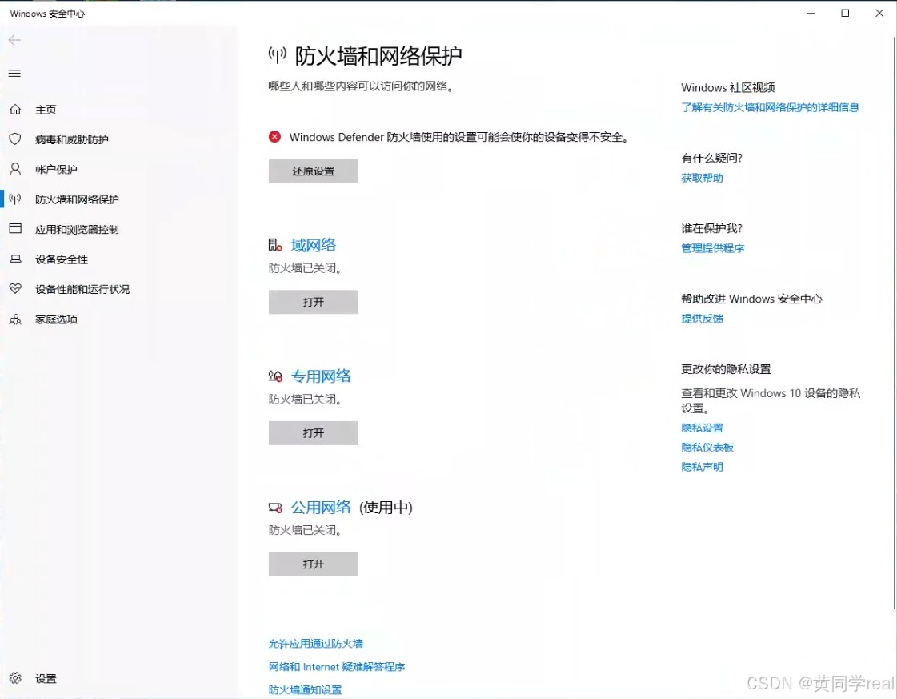
Task: Open the 隐私设置 link
Action: click(702, 428)
